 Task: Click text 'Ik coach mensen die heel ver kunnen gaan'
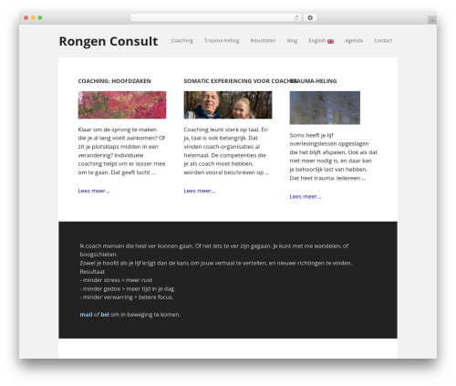point(136,245)
